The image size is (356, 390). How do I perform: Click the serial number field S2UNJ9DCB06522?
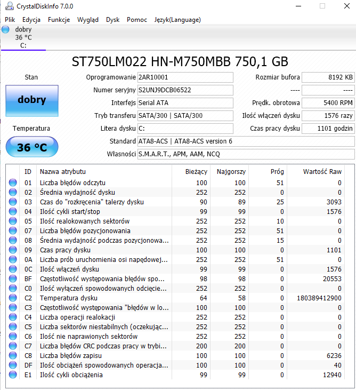[x=185, y=90]
